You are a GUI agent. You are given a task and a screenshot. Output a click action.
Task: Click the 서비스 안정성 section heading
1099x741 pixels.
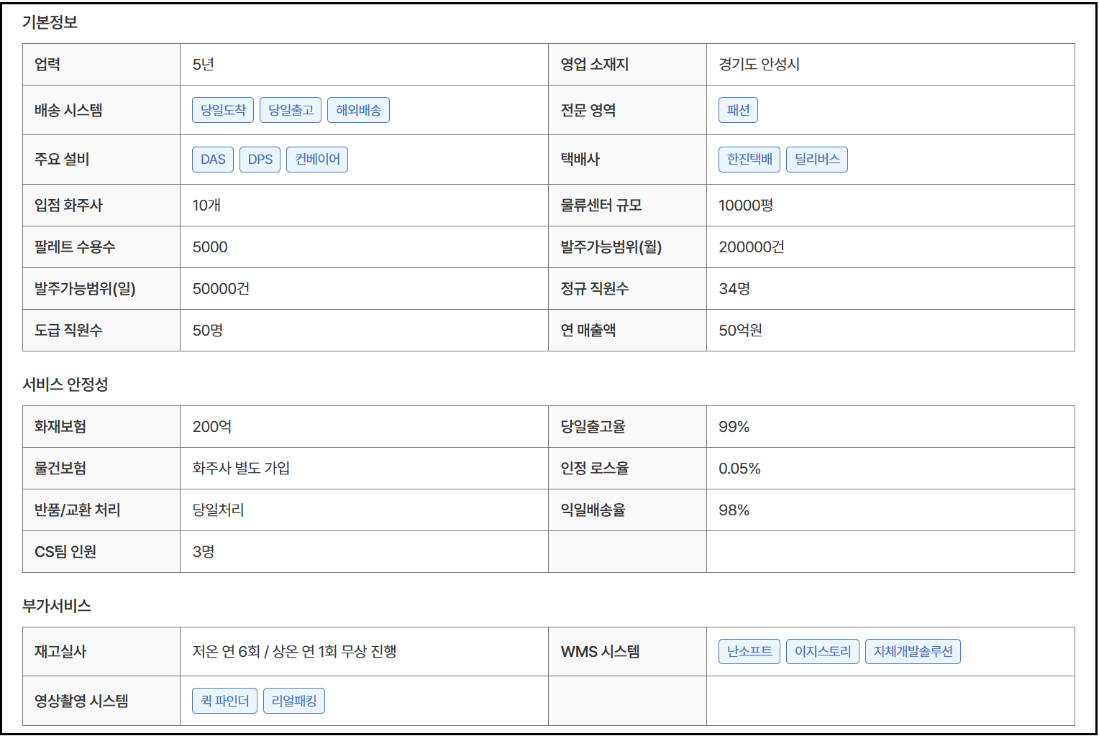(x=65, y=385)
